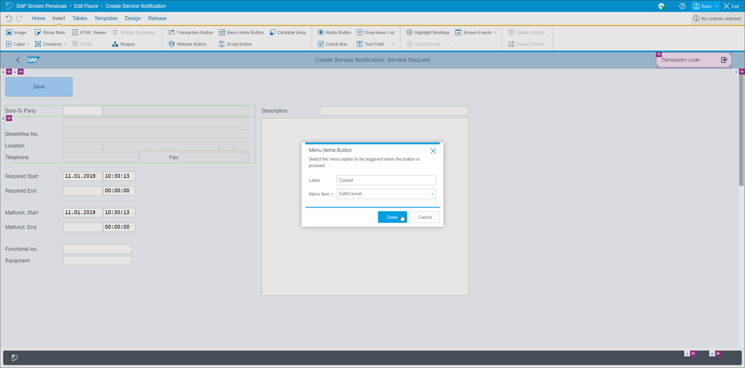
Task: Click the Telephone input field
Action: pyautogui.click(x=101, y=157)
